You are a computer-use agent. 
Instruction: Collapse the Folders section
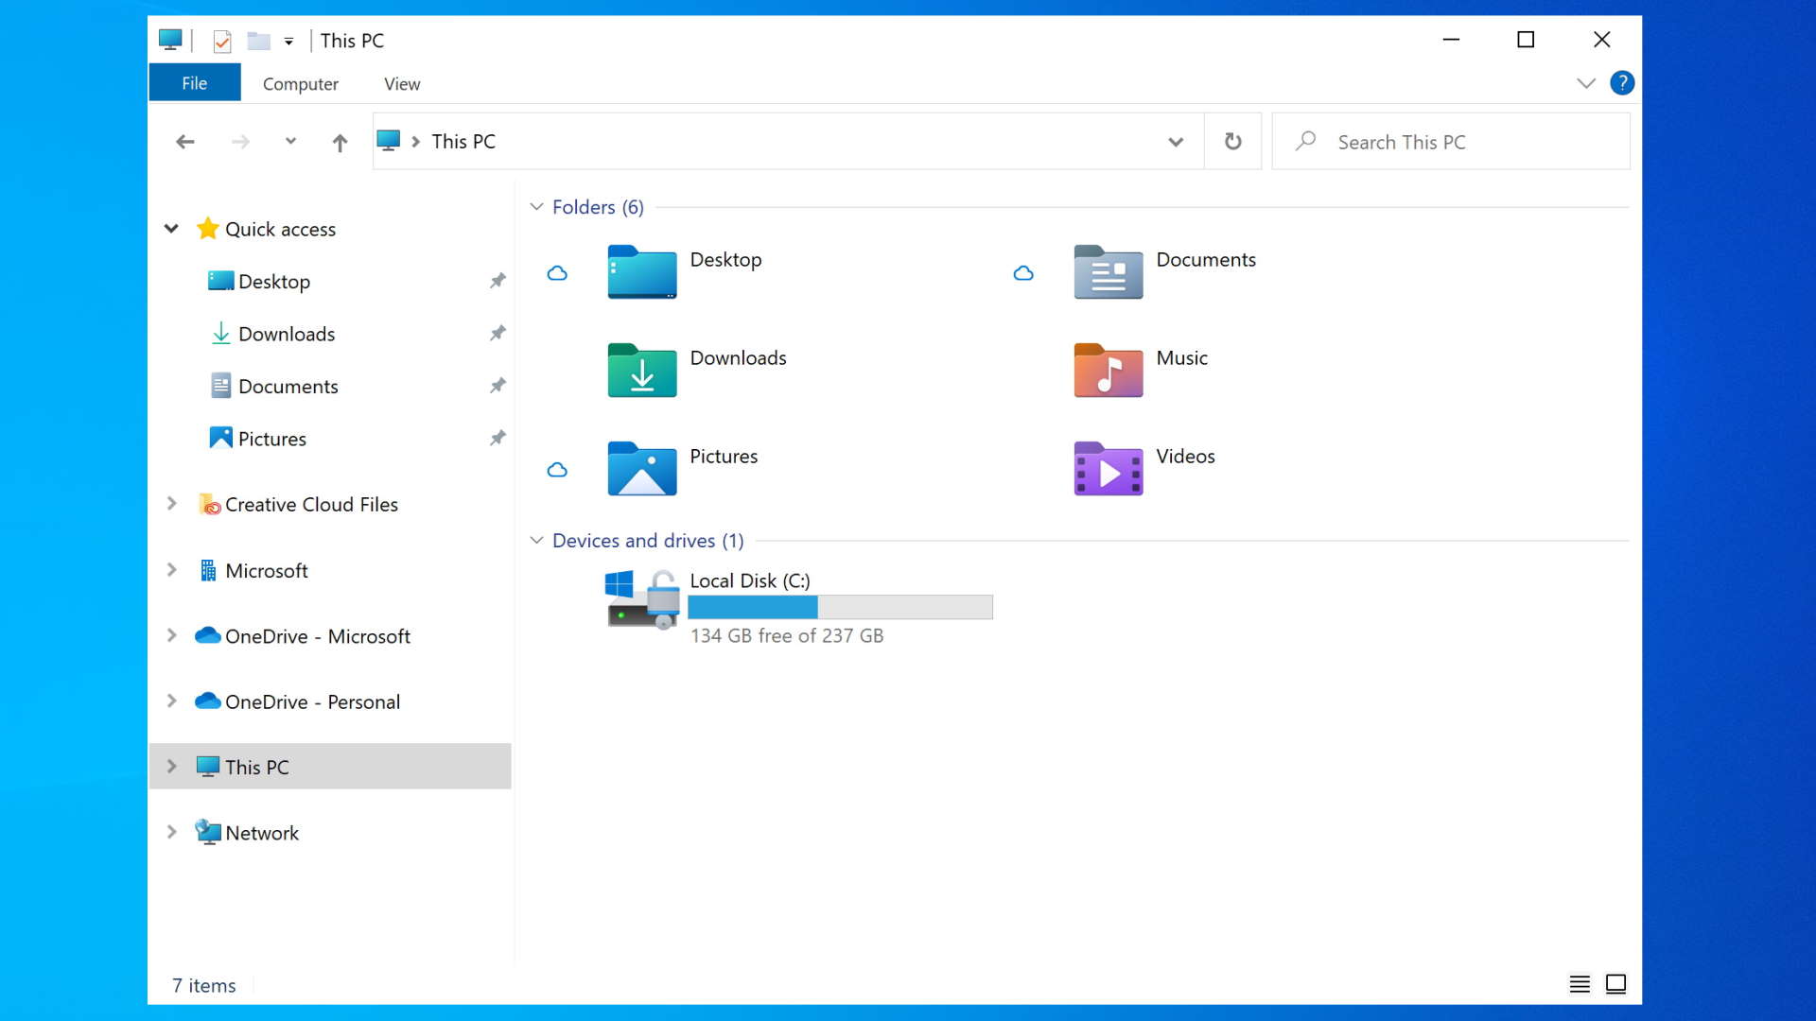coord(537,206)
